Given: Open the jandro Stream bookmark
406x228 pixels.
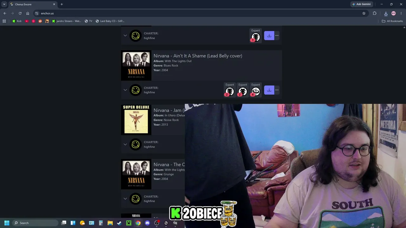Looking at the screenshot, I should coord(66,21).
